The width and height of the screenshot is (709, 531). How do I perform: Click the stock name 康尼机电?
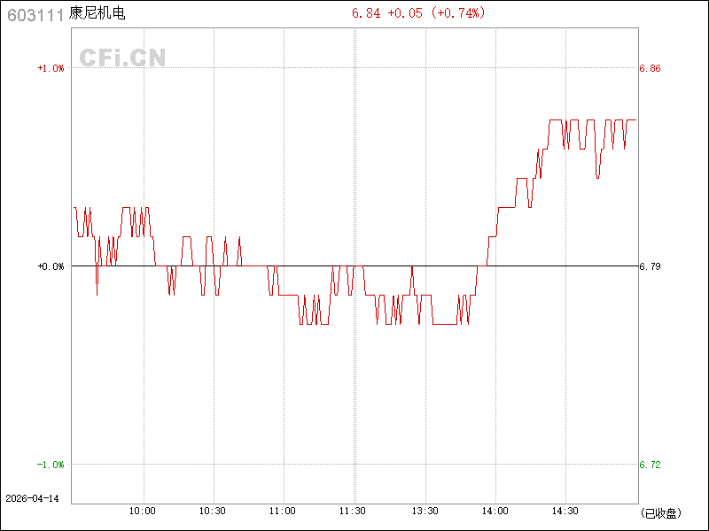[97, 13]
